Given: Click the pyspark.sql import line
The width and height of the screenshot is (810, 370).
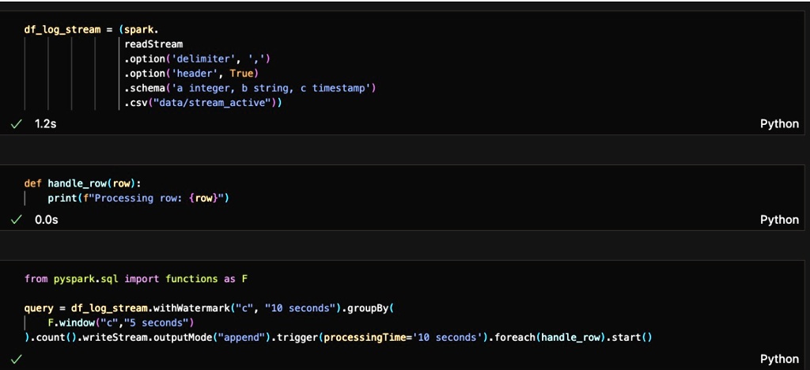Looking at the screenshot, I should coord(136,279).
